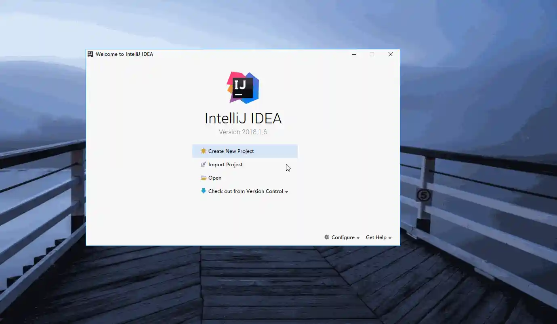Click the large IntelliJ IDEA logo
The width and height of the screenshot is (557, 324).
click(243, 88)
